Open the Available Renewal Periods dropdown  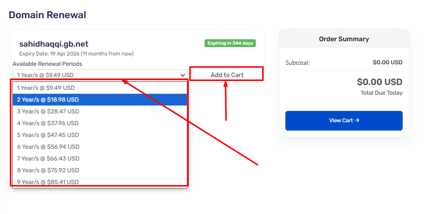100,75
